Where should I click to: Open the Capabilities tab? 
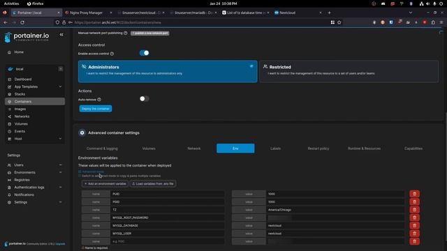pos(413,149)
